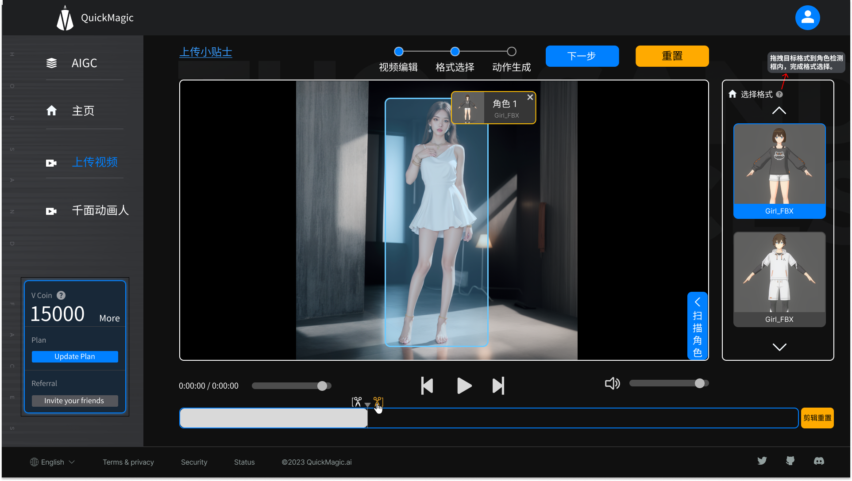Click the 选择格式 help question icon
The height and width of the screenshot is (481, 852).
[779, 94]
